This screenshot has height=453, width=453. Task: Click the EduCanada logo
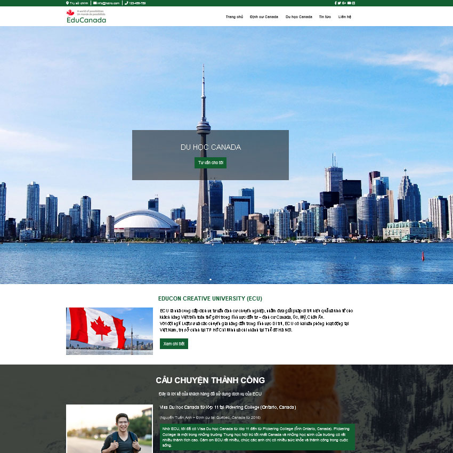(x=86, y=17)
